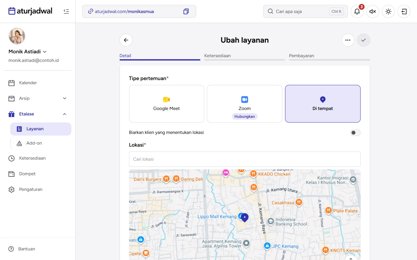Click Plate Palate restaurant marker

pyautogui.click(x=328, y=210)
